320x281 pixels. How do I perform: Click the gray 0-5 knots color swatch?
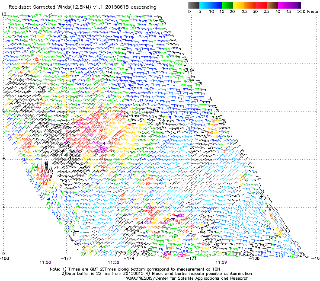(x=194, y=5)
